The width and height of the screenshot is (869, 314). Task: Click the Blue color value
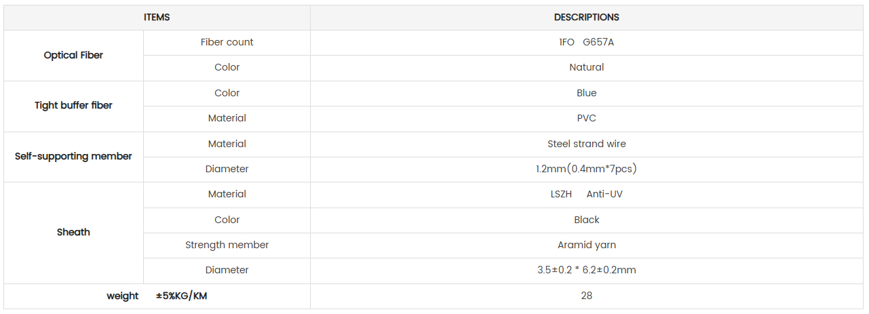coord(587,93)
